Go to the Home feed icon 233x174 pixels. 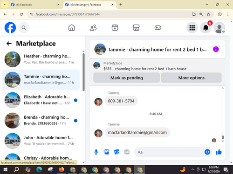72,28
